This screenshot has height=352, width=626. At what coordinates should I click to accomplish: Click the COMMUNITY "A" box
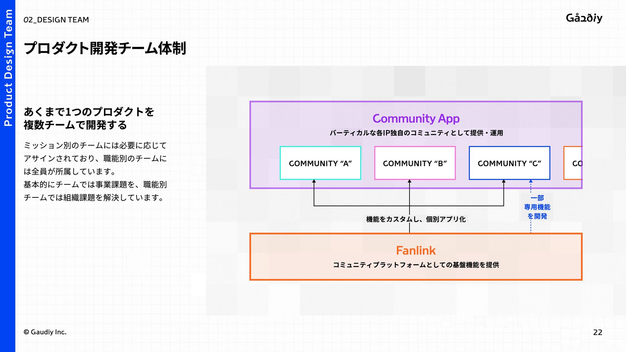click(320, 163)
